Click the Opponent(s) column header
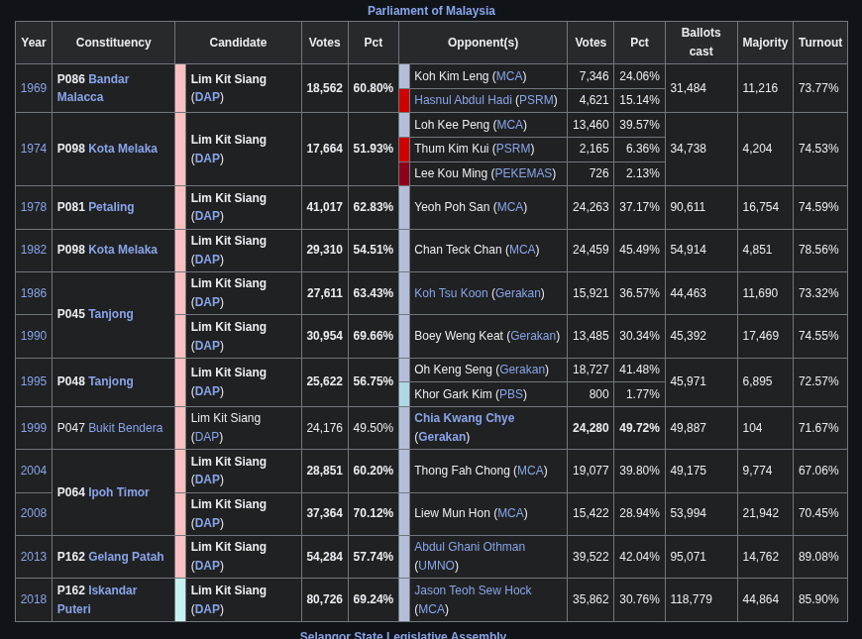862x639 pixels. coord(483,43)
